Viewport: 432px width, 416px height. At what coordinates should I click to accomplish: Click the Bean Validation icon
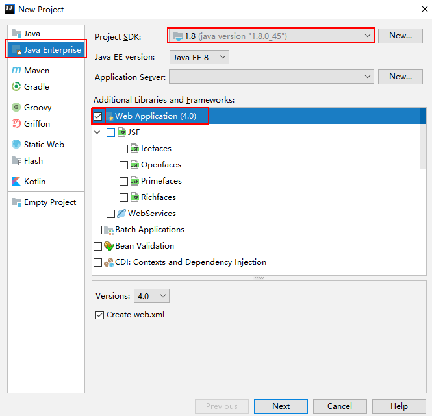pos(109,246)
